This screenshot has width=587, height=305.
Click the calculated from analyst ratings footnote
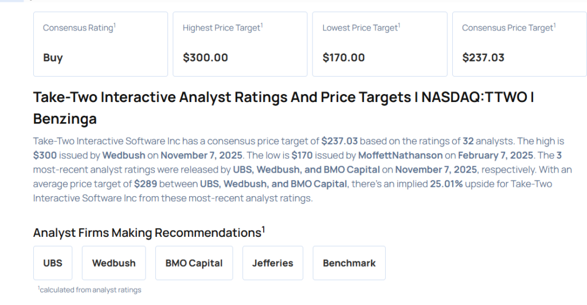pos(90,290)
